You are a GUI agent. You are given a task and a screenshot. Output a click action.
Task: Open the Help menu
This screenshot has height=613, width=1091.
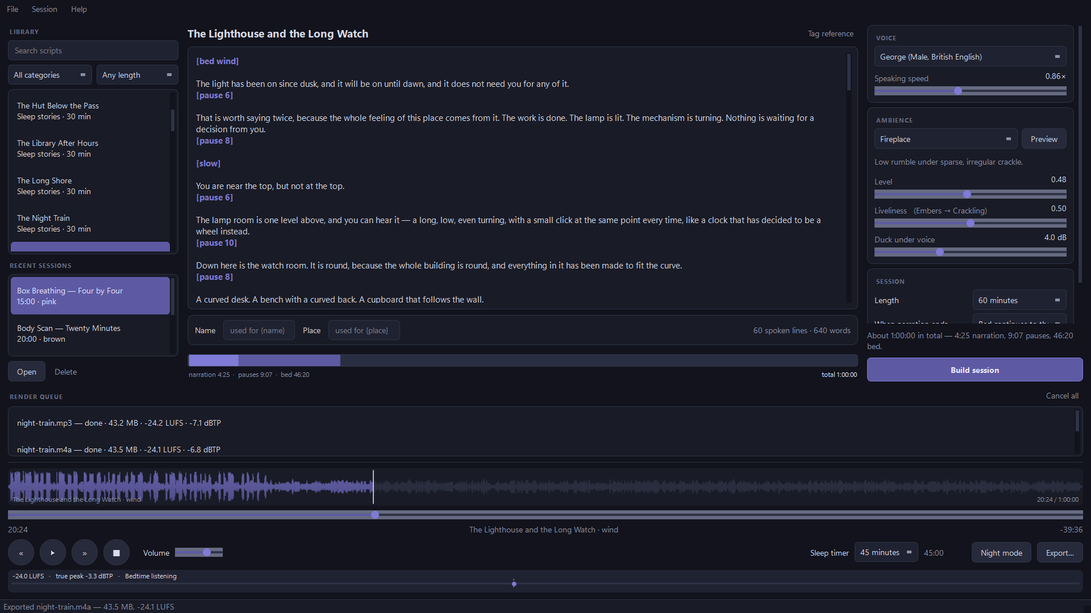[79, 9]
